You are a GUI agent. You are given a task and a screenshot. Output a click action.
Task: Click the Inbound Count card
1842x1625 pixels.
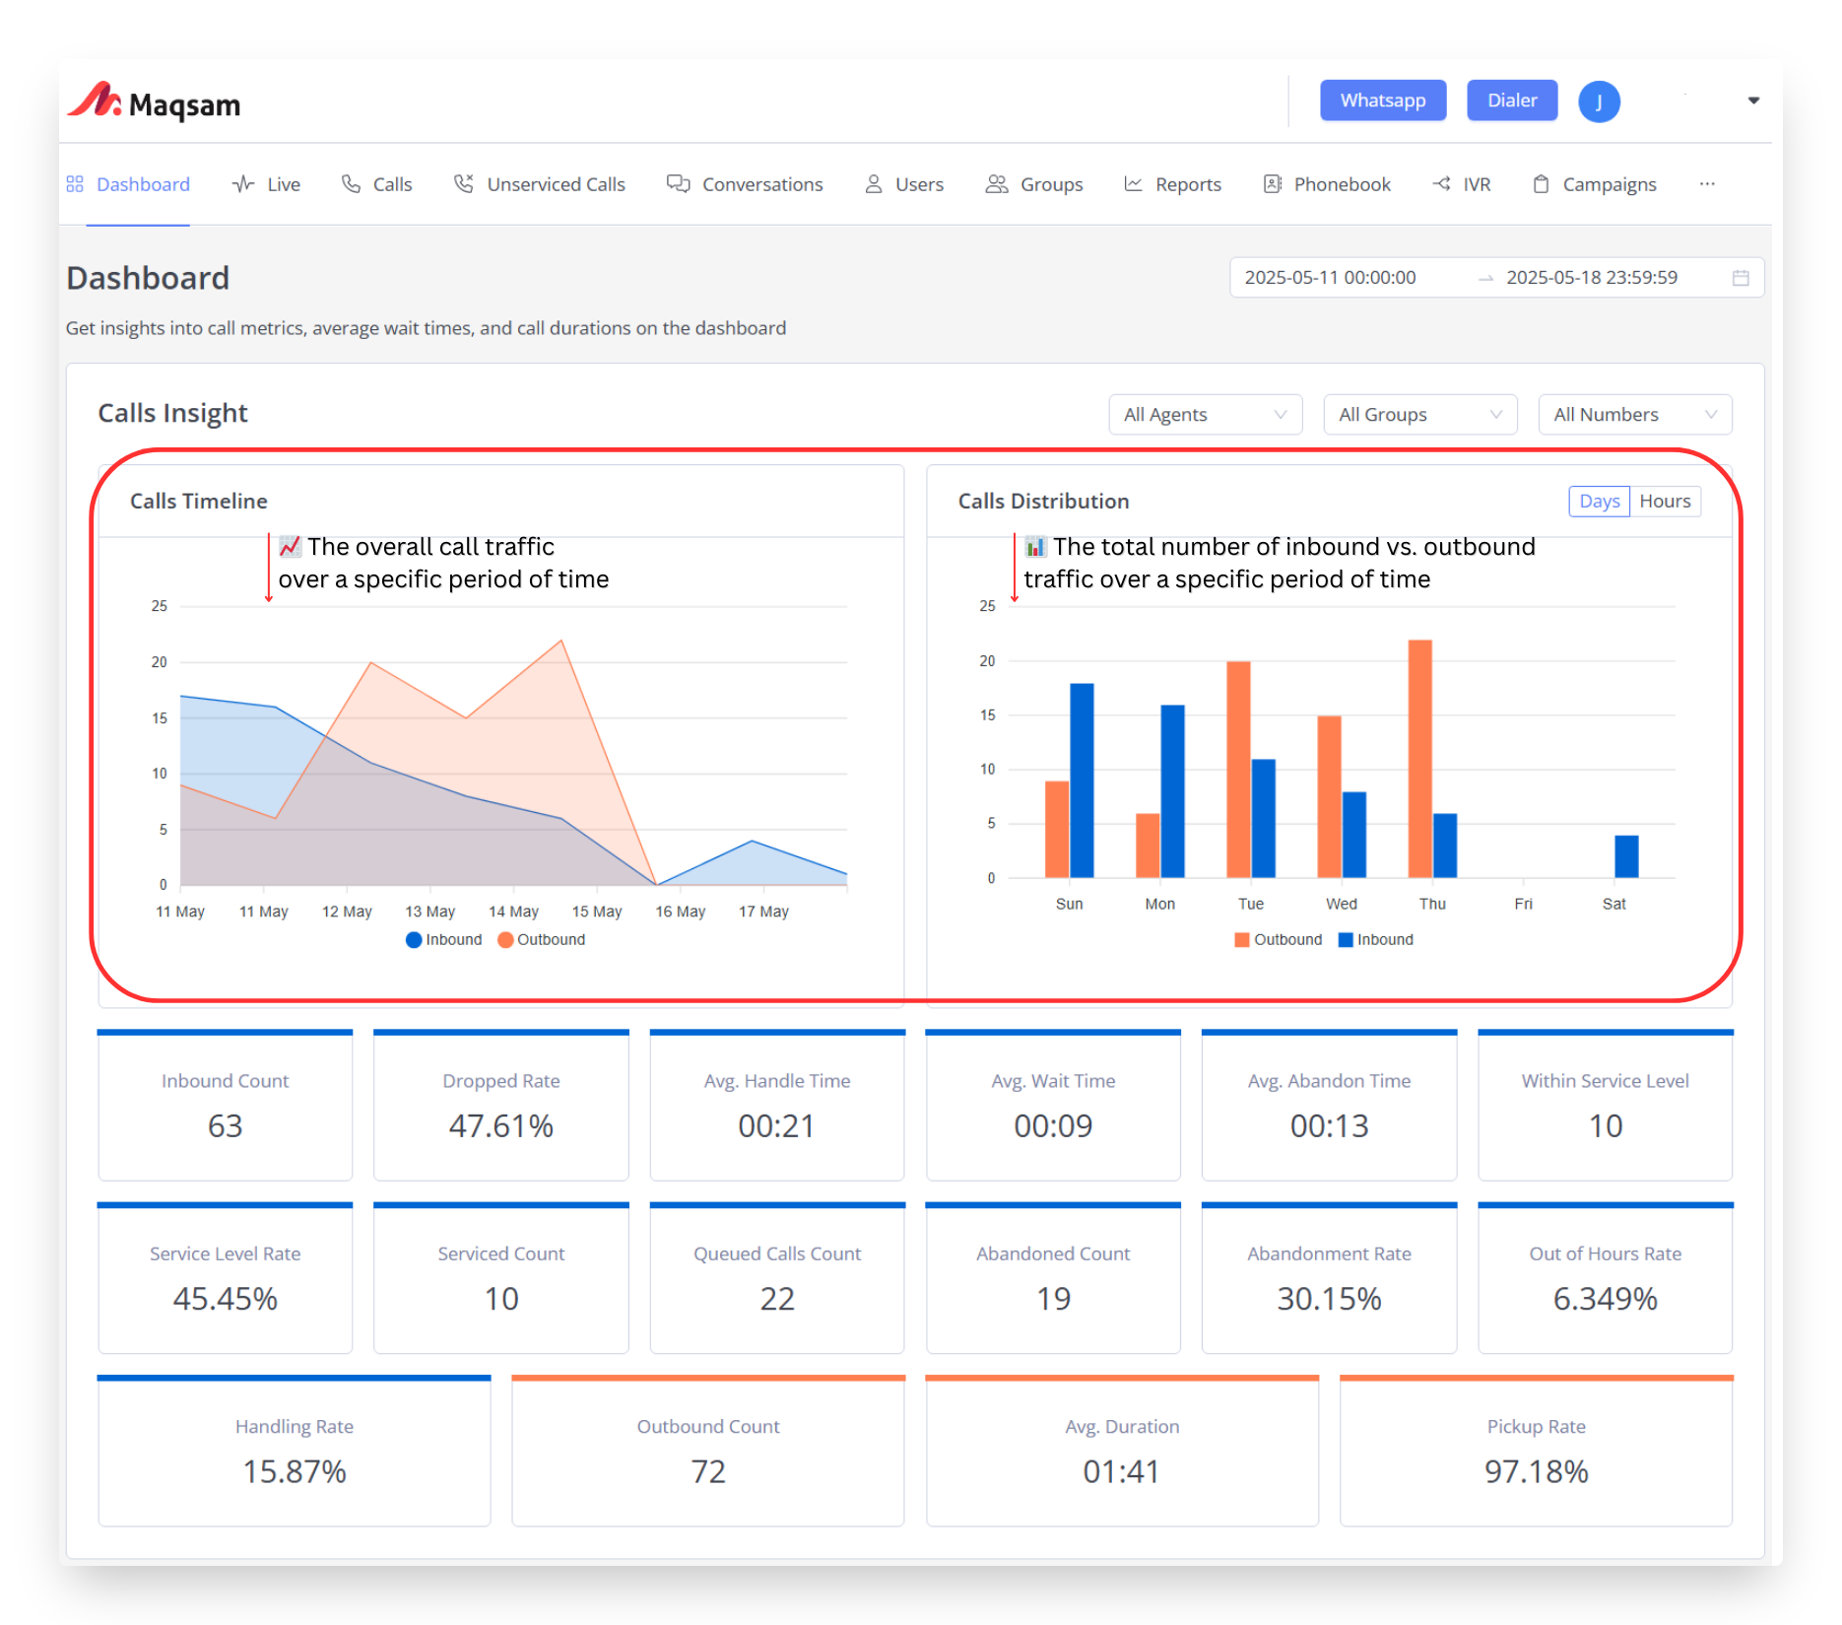point(226,1105)
